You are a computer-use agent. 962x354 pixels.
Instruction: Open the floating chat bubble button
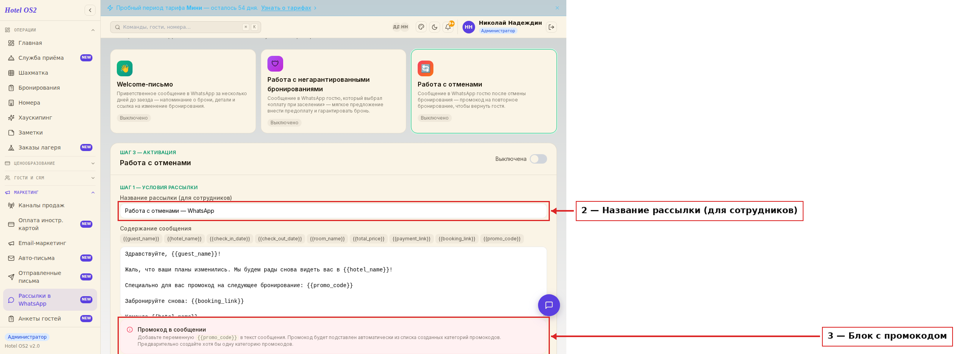(549, 305)
